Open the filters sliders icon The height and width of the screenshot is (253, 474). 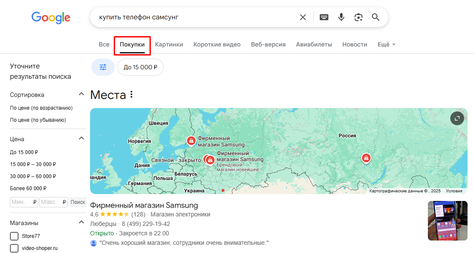tap(103, 67)
